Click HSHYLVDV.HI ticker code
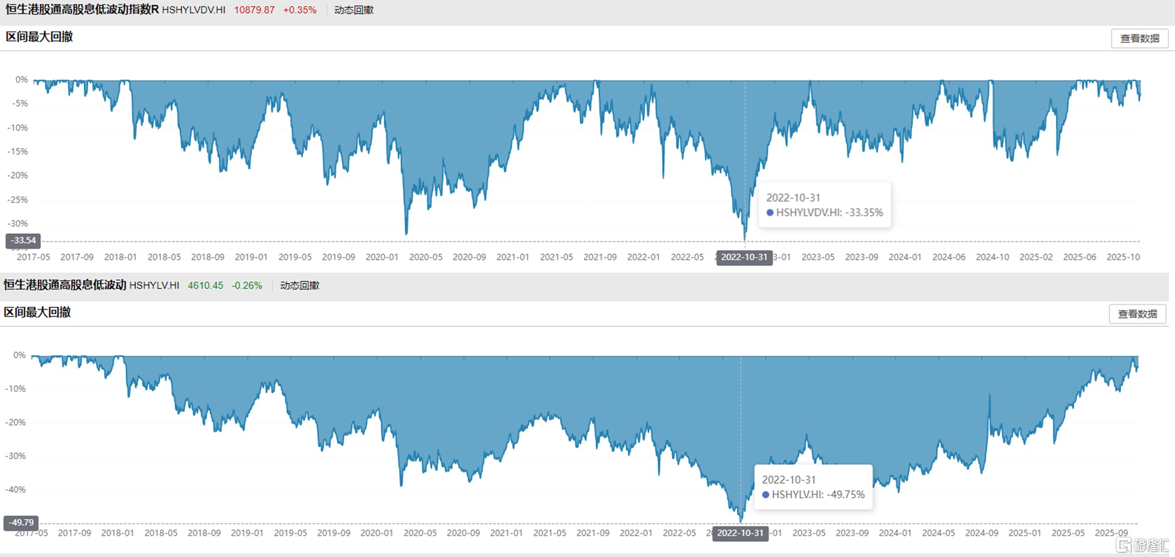This screenshot has width=1175, height=557. [193, 10]
